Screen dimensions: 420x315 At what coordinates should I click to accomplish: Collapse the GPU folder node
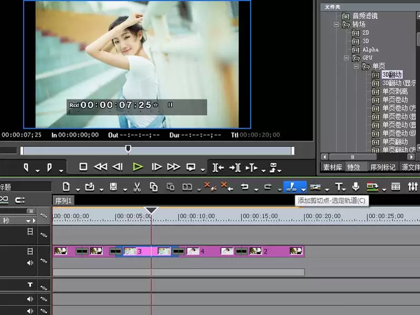pyautogui.click(x=346, y=58)
